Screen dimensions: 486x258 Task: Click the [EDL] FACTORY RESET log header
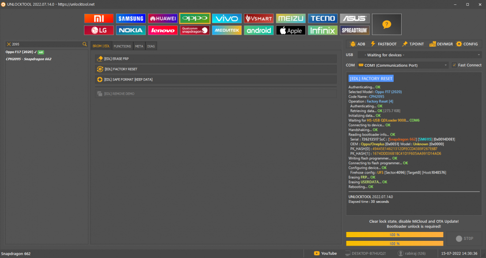click(371, 79)
